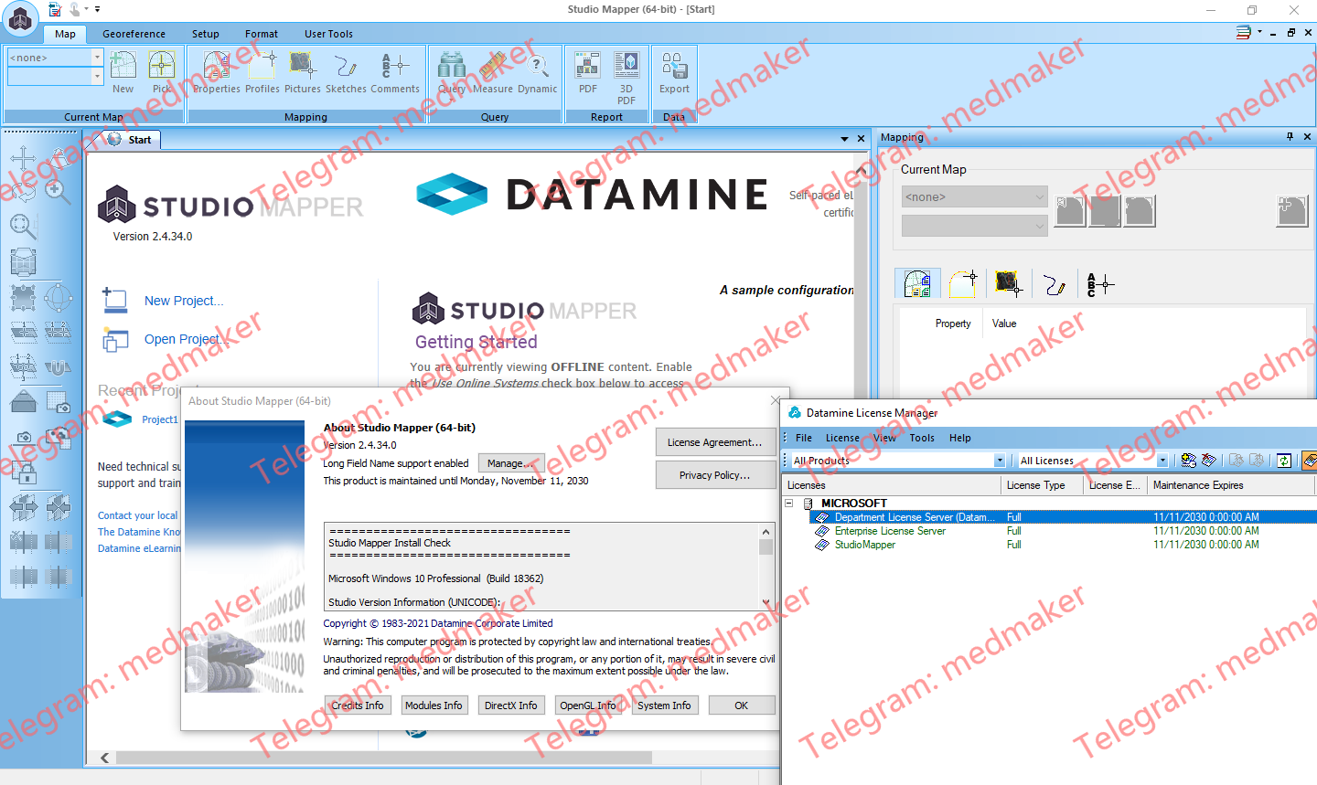Click the License Agreement button
This screenshot has width=1317, height=785.
715,442
